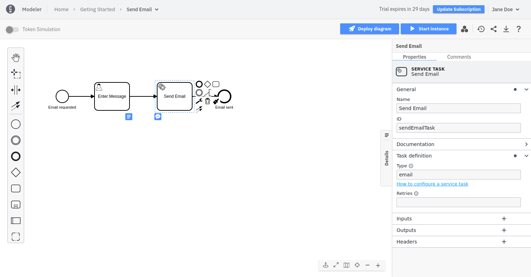Focus the empty Retries field
This screenshot has width=531, height=277.
click(x=459, y=202)
